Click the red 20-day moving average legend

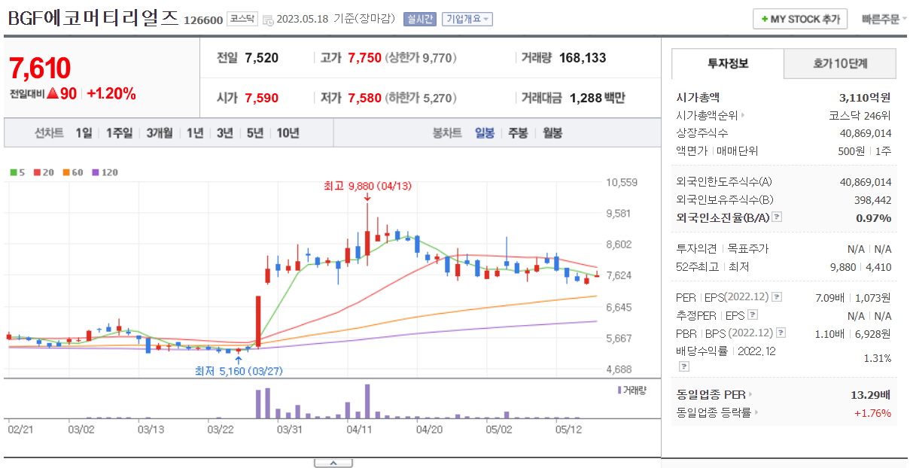pyautogui.click(x=44, y=172)
